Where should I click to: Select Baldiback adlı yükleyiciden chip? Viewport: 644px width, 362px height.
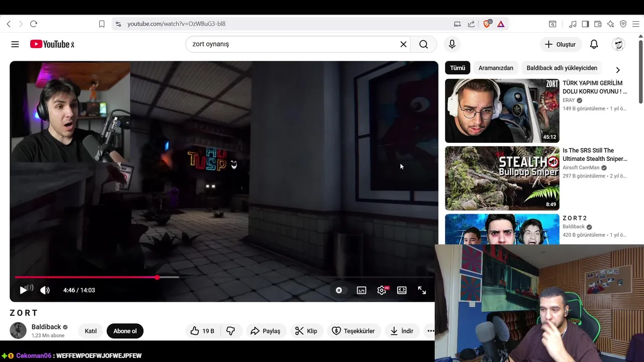tap(562, 68)
